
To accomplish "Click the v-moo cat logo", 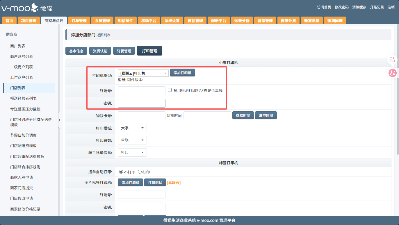I will [27, 8].
